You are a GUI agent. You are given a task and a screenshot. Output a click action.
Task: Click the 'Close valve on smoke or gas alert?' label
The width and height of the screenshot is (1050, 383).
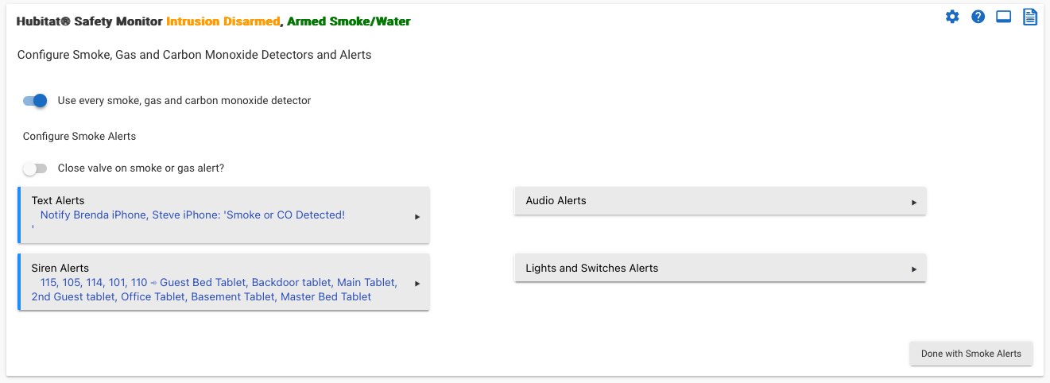coord(141,168)
